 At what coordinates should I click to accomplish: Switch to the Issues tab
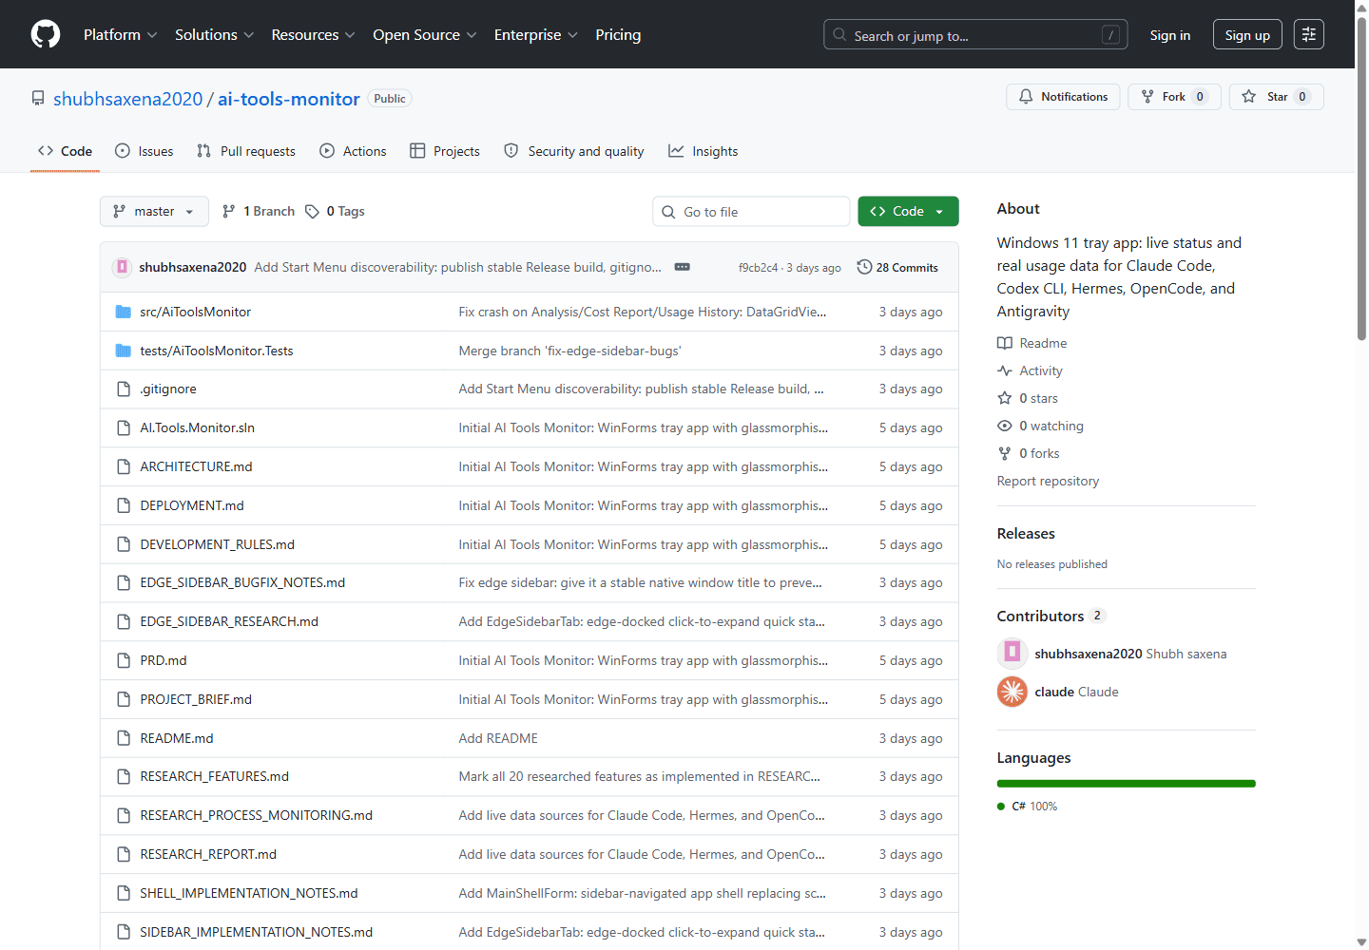click(145, 151)
